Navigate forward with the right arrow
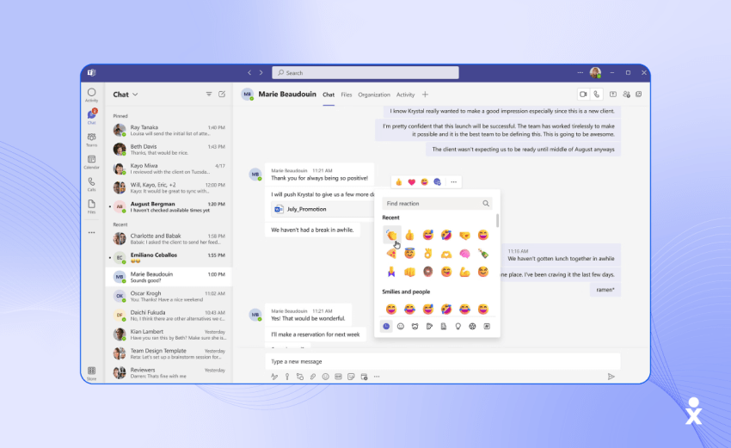This screenshot has height=448, width=731. pos(261,73)
